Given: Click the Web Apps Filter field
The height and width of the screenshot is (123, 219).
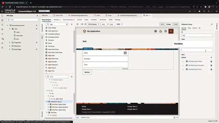Looking at the screenshot, I should tap(23, 20).
